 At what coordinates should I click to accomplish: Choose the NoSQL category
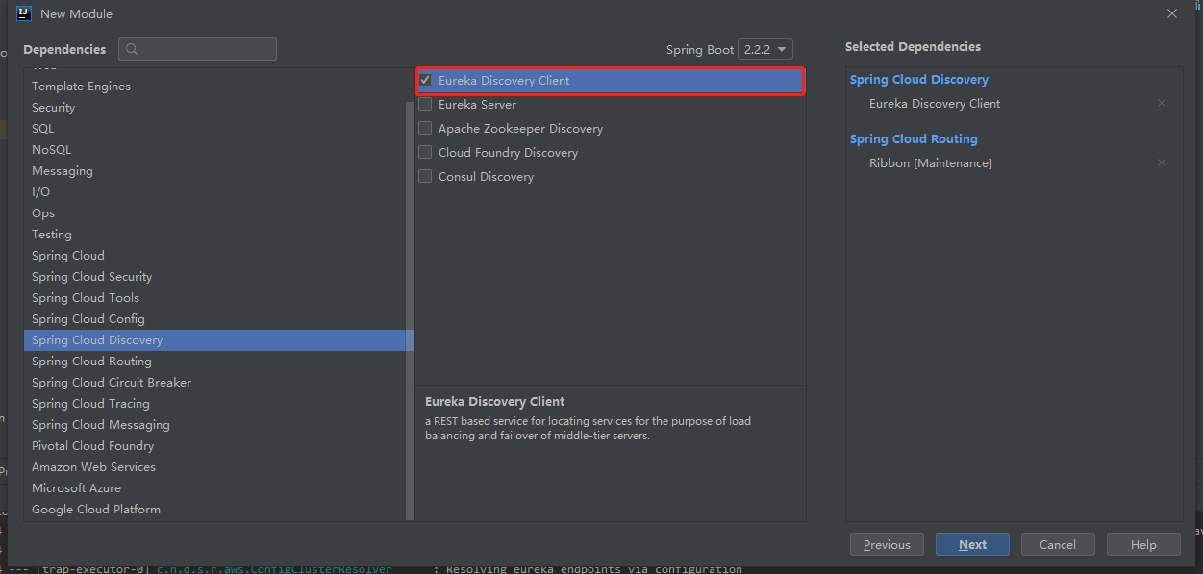[x=217, y=150]
